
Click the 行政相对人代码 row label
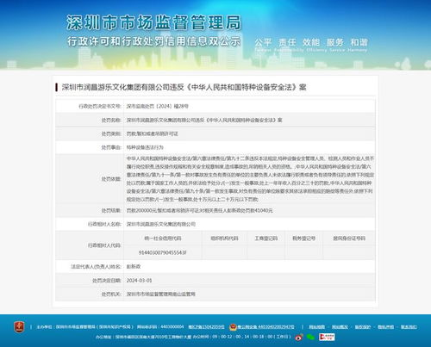click(104, 245)
